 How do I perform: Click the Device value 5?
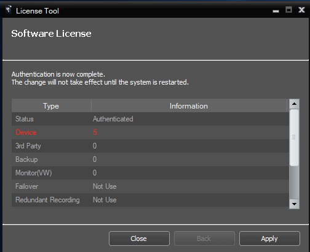(95, 132)
